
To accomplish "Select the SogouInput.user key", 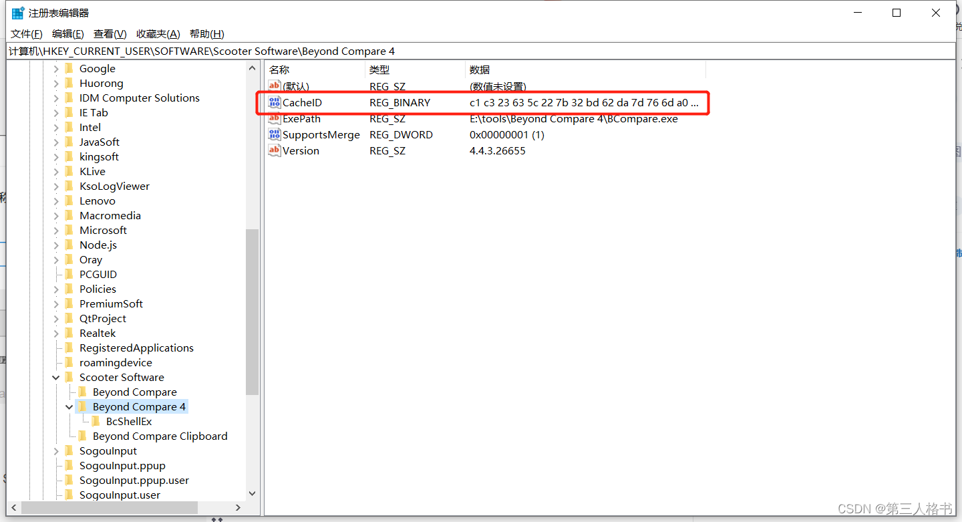I will 120,495.
